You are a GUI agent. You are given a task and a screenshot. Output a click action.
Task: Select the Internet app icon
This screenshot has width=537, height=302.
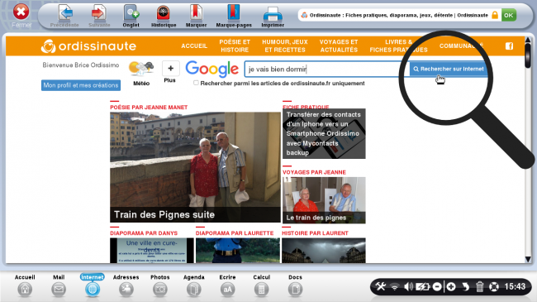coord(93,290)
